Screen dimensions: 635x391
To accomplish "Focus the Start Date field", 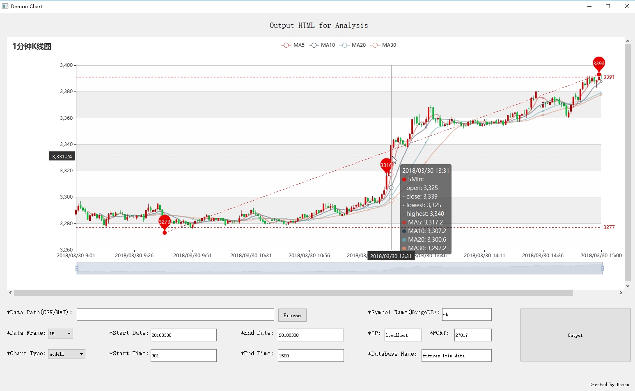I will coord(183,335).
